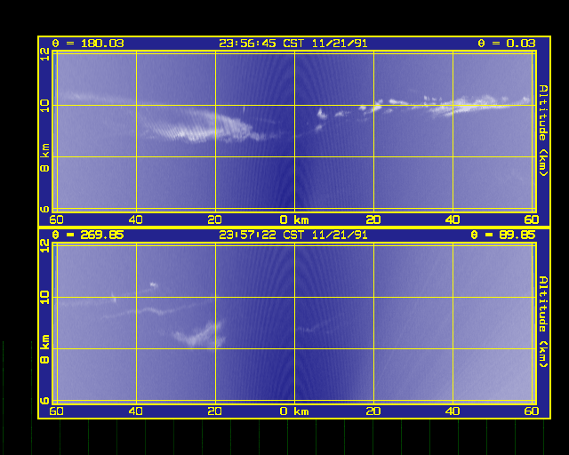This screenshot has height=455, width=569.
Task: Click the 0 km range label under upper scan
Action: [x=294, y=220]
